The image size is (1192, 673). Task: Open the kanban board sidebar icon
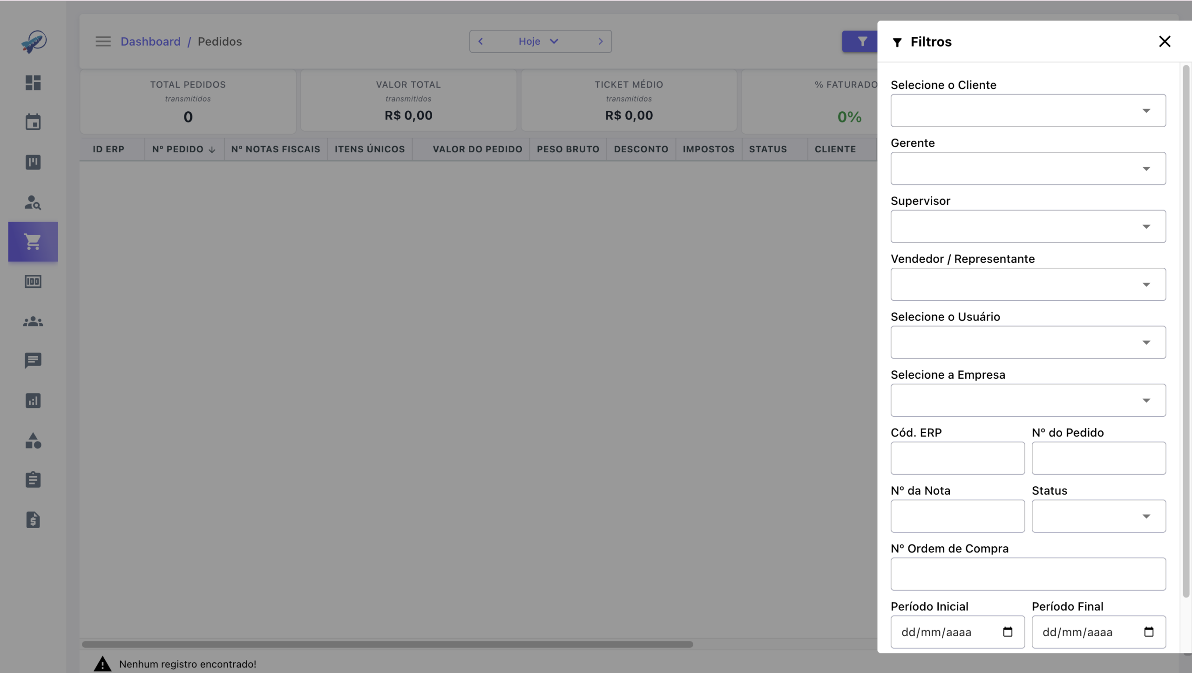(33, 162)
